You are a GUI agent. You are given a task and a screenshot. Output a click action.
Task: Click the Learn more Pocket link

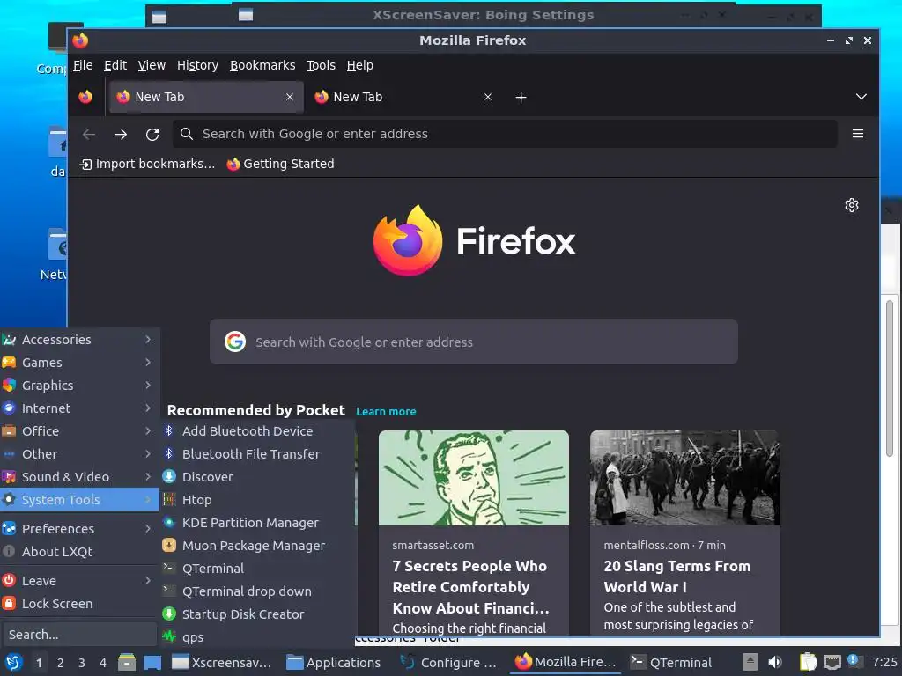(x=386, y=412)
